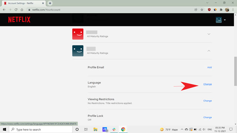
Task: Reload the page with the refresh icon
Action: 16,10
